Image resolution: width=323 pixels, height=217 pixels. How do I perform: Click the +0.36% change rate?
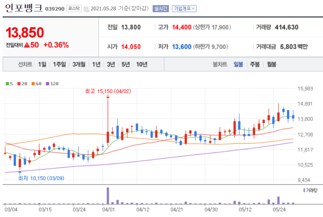coord(56,45)
